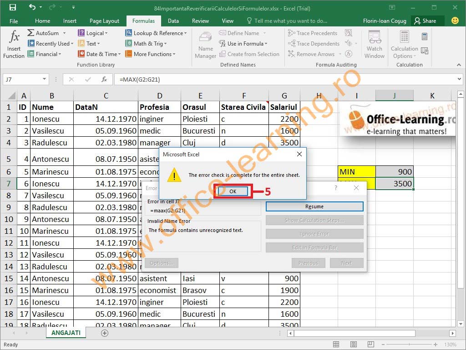Close the Microsoft Excel message dialog

coord(299,154)
